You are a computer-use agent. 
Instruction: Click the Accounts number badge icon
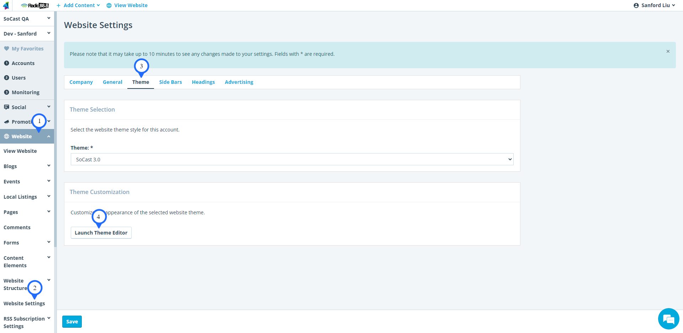(x=6, y=63)
